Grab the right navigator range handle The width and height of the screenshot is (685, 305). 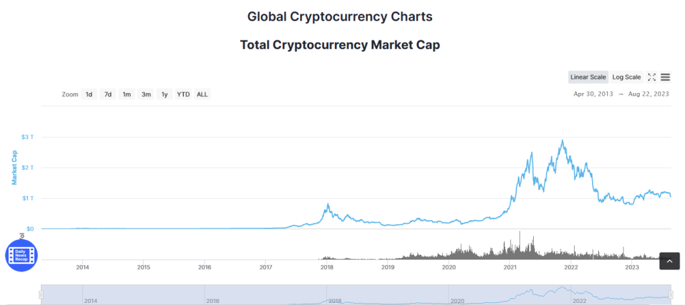pyautogui.click(x=671, y=294)
